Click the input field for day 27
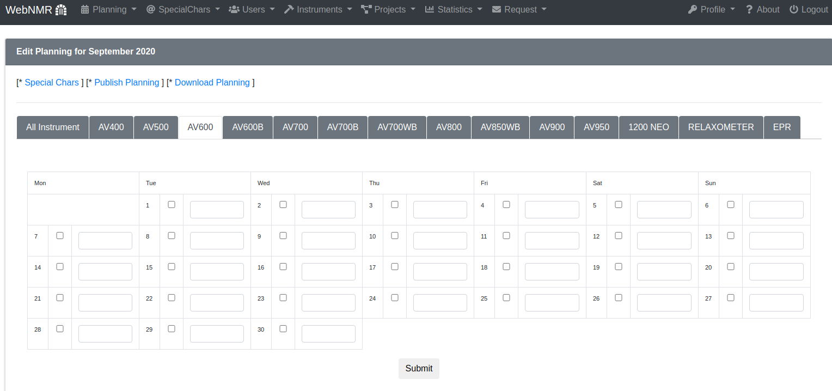832x391 pixels. point(776,303)
